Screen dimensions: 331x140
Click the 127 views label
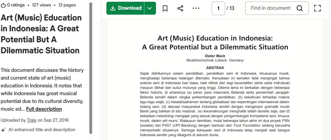(41, 5)
